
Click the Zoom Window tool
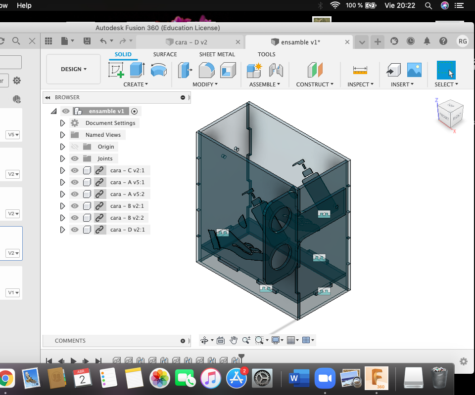coord(259,340)
